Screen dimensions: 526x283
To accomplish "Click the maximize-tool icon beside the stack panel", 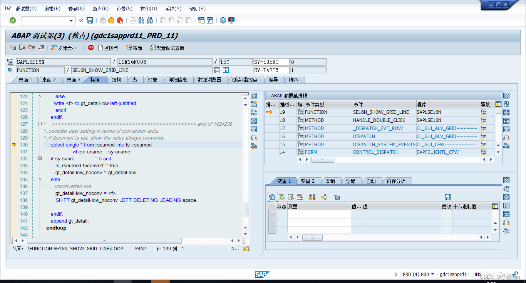I will 506,113.
